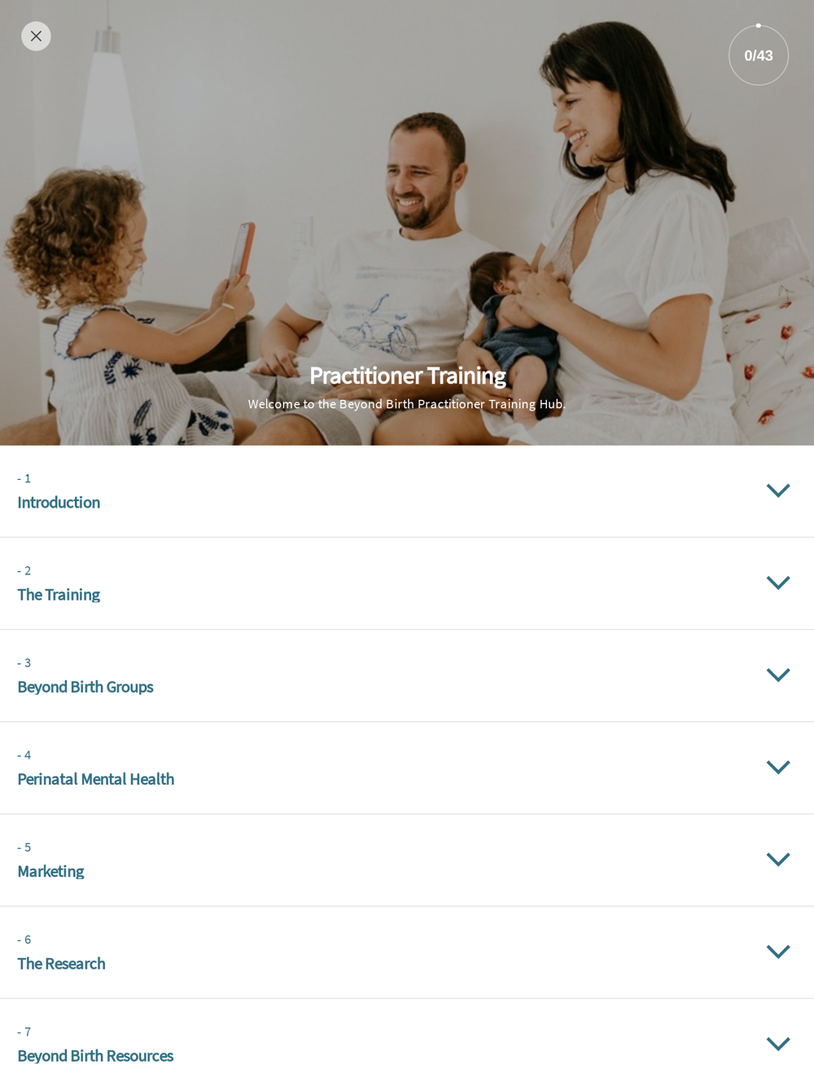This screenshot has width=814, height=1086.
Task: Expand the Marketing section chevron
Action: click(x=778, y=859)
